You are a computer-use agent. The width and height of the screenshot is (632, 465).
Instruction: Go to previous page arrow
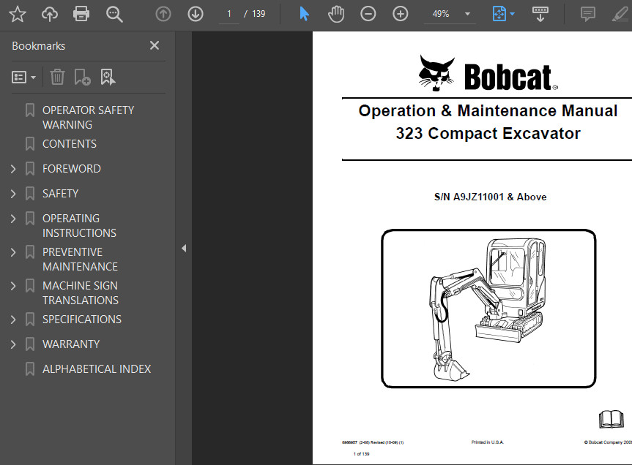pyautogui.click(x=163, y=14)
